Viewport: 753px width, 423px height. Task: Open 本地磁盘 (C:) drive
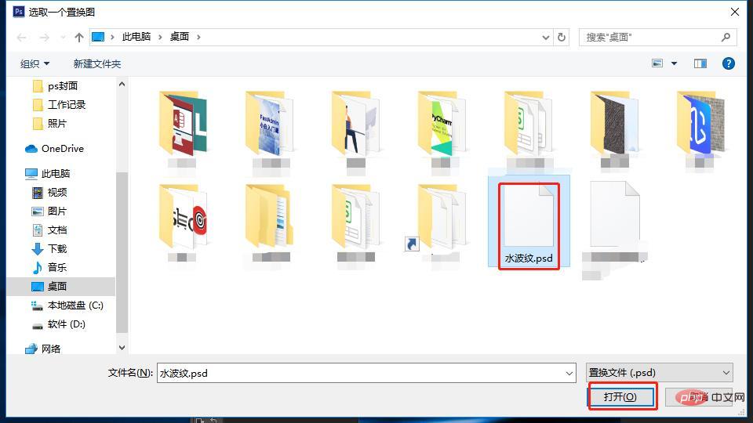pyautogui.click(x=67, y=305)
